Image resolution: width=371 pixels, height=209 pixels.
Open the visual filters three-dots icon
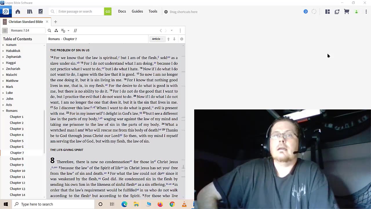click(x=56, y=30)
